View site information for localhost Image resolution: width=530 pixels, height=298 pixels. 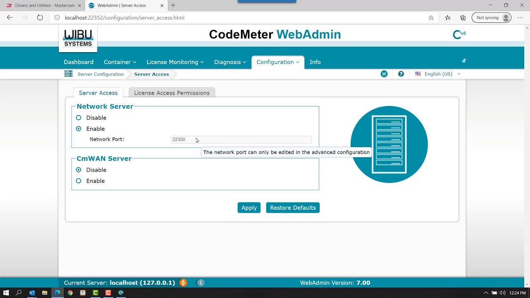[57, 18]
